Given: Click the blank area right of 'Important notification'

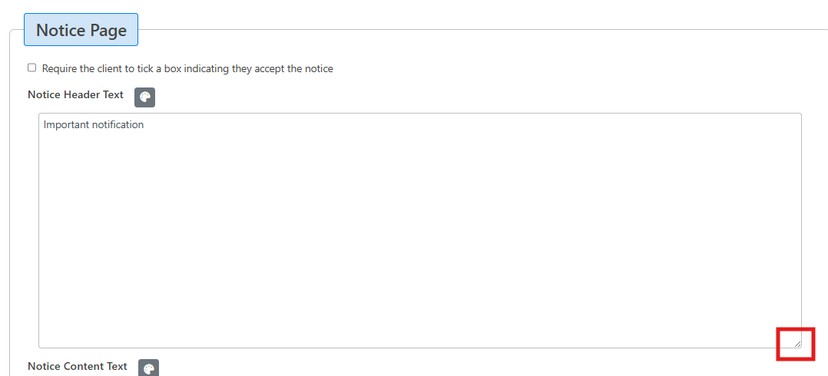Looking at the screenshot, I should [x=461, y=124].
